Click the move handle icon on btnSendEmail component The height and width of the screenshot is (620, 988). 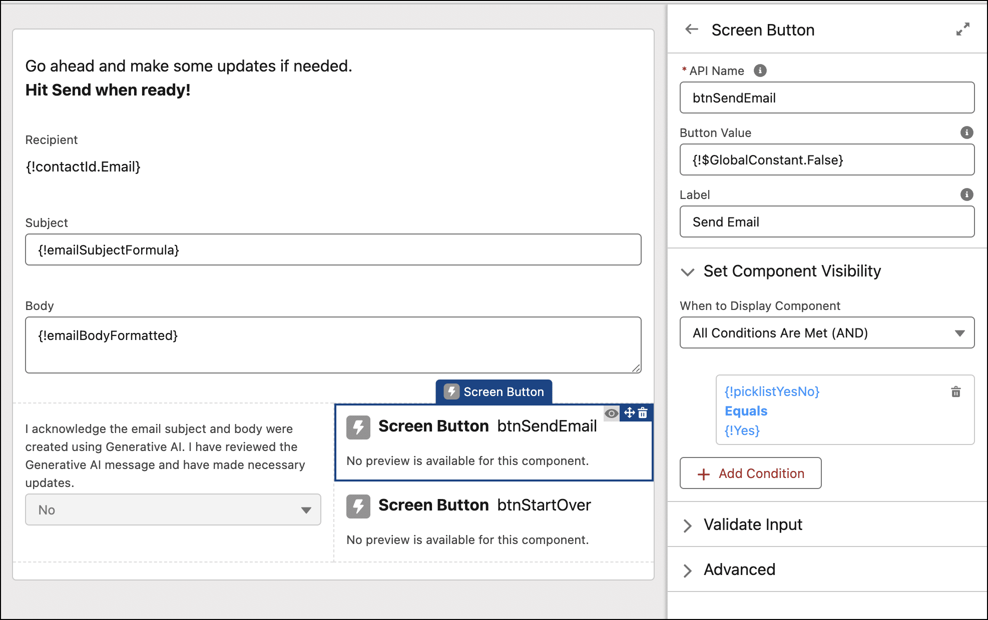629,412
